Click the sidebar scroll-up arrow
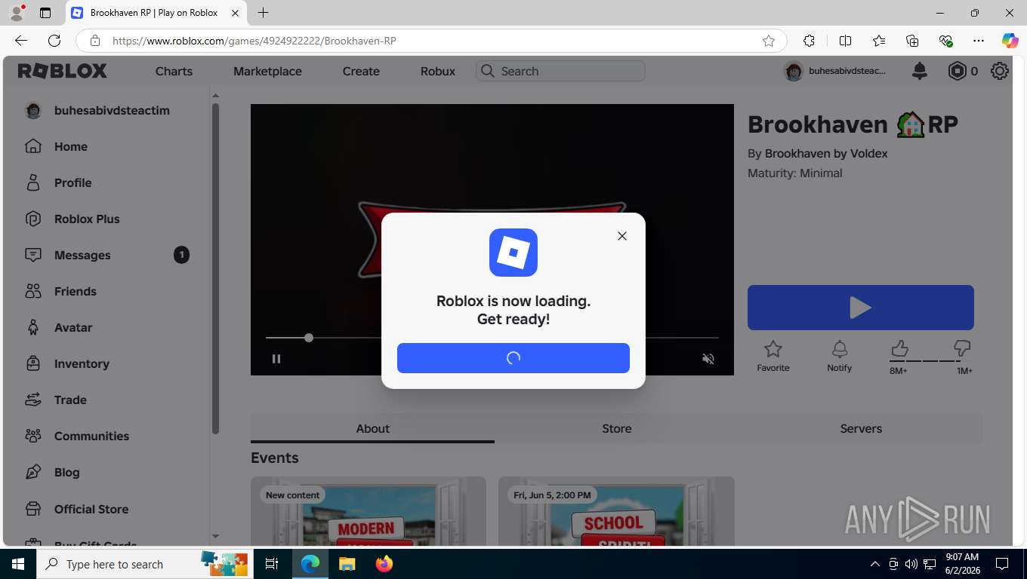Image resolution: width=1027 pixels, height=579 pixels. tap(215, 96)
